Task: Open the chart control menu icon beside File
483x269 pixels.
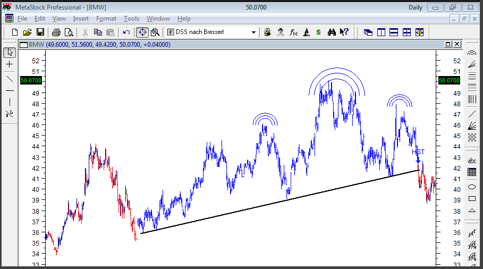Action: pos(9,19)
